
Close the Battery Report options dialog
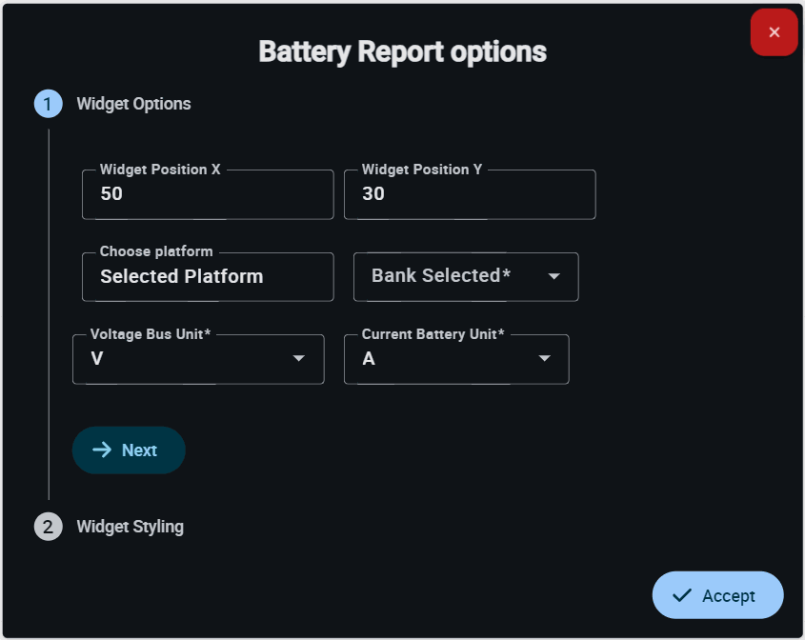pyautogui.click(x=774, y=32)
